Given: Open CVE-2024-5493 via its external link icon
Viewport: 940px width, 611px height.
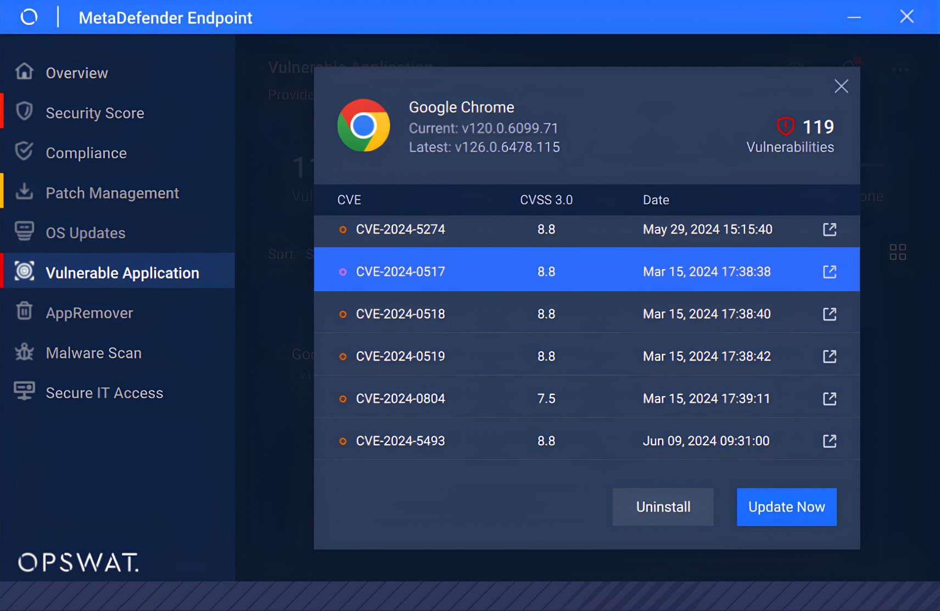Looking at the screenshot, I should pos(830,441).
